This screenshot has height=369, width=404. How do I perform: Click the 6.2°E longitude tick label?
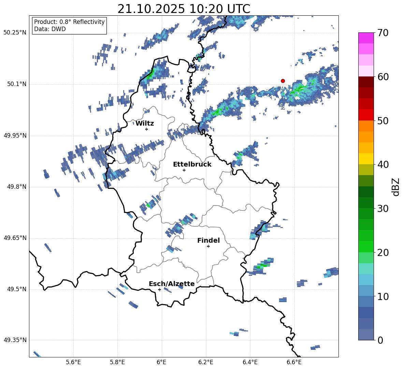tap(206, 362)
